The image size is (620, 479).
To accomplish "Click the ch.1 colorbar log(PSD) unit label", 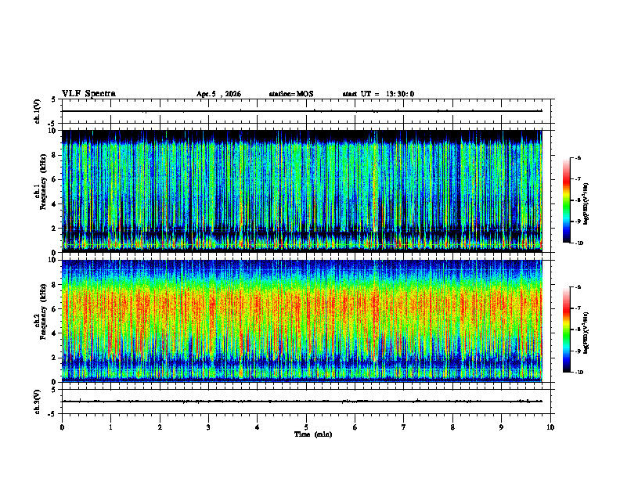I will [x=586, y=204].
